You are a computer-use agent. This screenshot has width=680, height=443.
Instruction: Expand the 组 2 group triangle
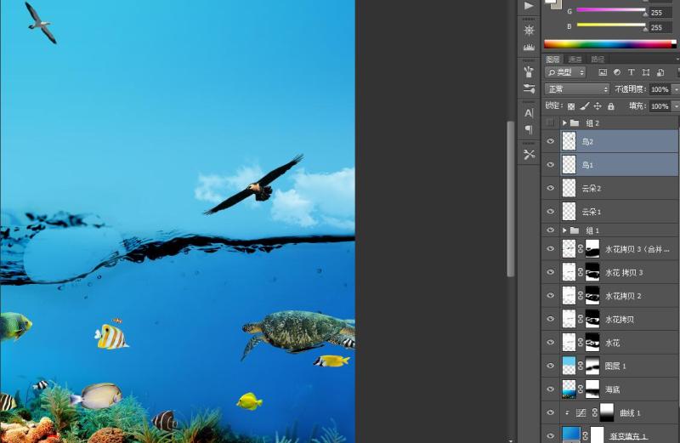coord(564,122)
